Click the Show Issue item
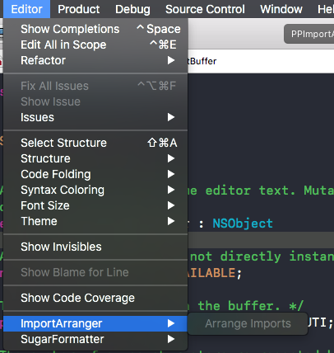Image resolution: width=334 pixels, height=353 pixels. tap(95, 101)
